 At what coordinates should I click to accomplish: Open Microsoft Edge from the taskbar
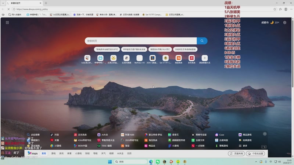(x=151, y=162)
